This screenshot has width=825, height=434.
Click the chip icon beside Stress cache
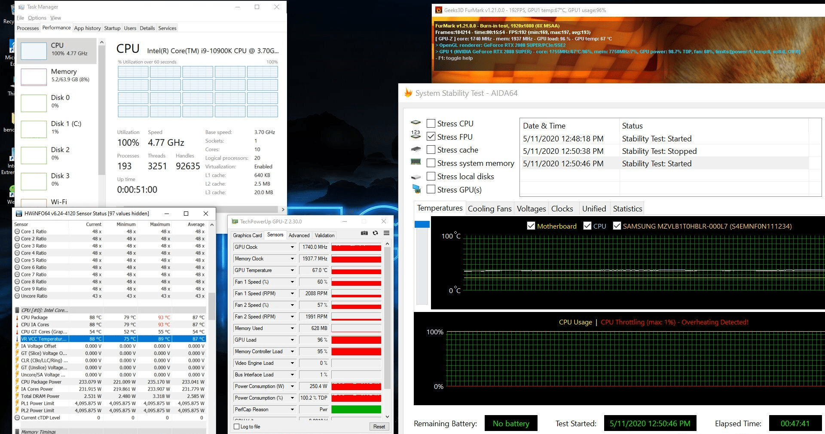[x=416, y=150]
